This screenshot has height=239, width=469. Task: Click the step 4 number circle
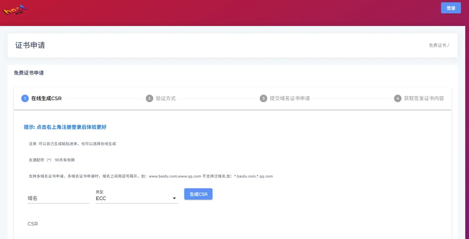(x=397, y=98)
